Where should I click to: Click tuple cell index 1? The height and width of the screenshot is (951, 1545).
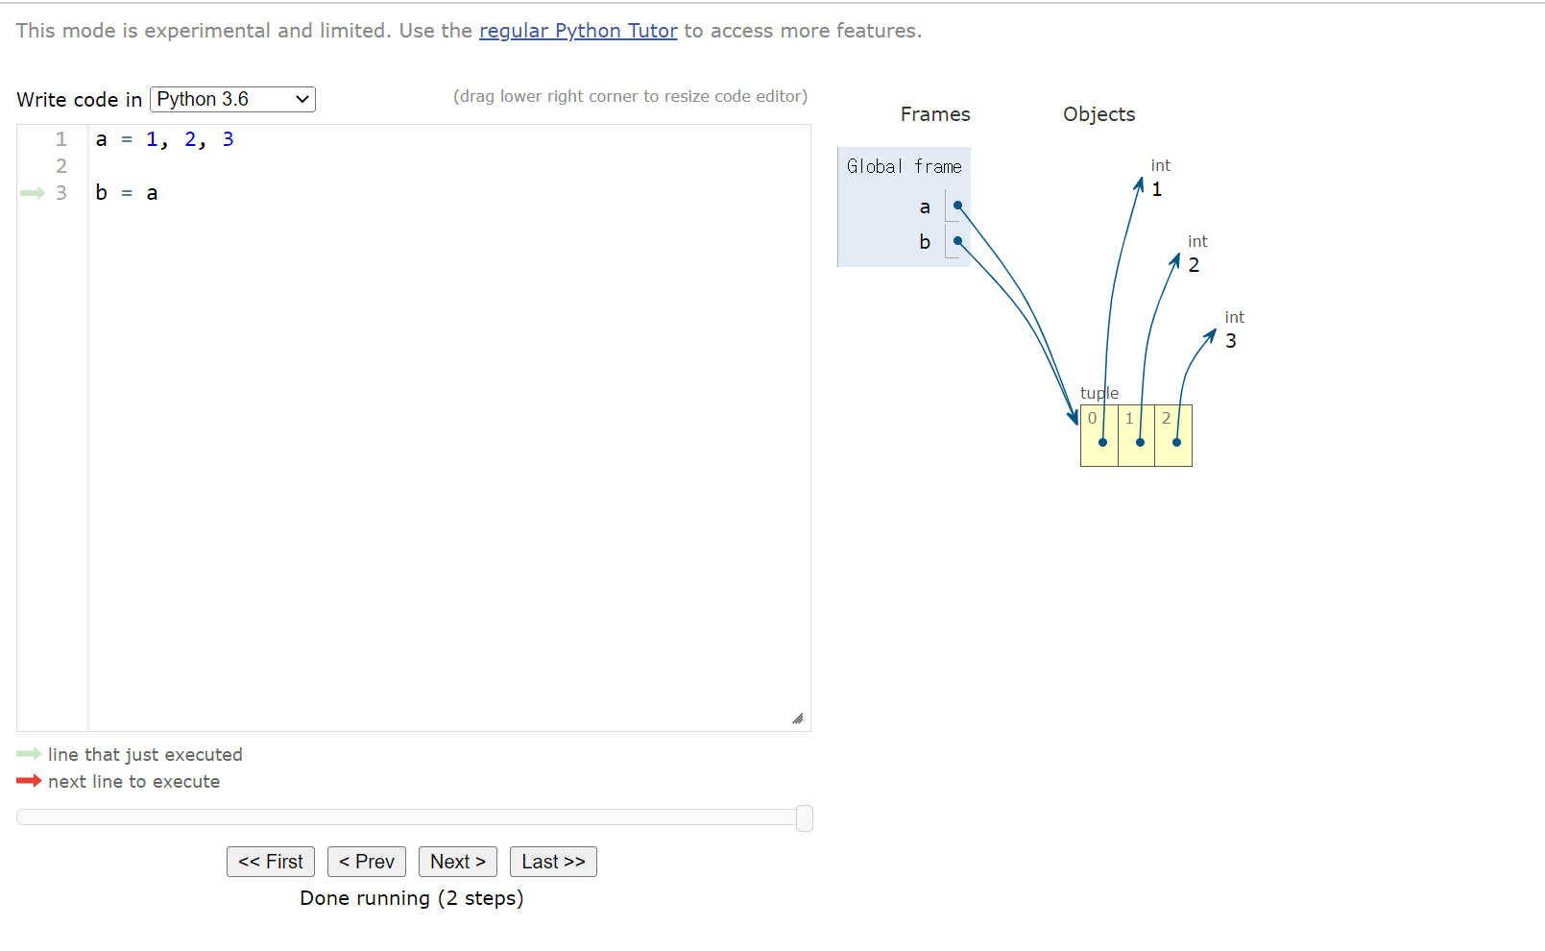click(1136, 435)
